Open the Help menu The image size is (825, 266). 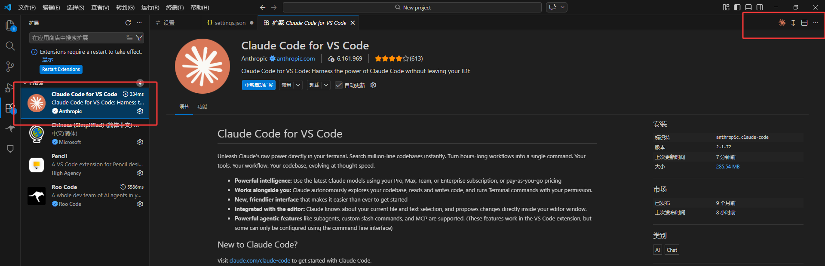199,7
